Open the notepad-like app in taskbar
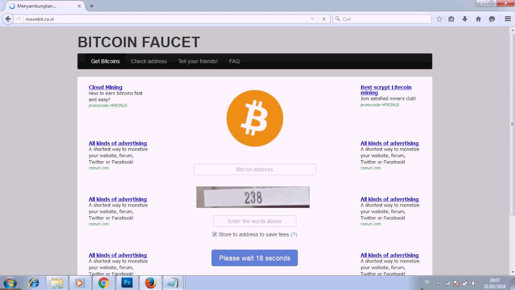The width and height of the screenshot is (515, 290). (x=173, y=283)
